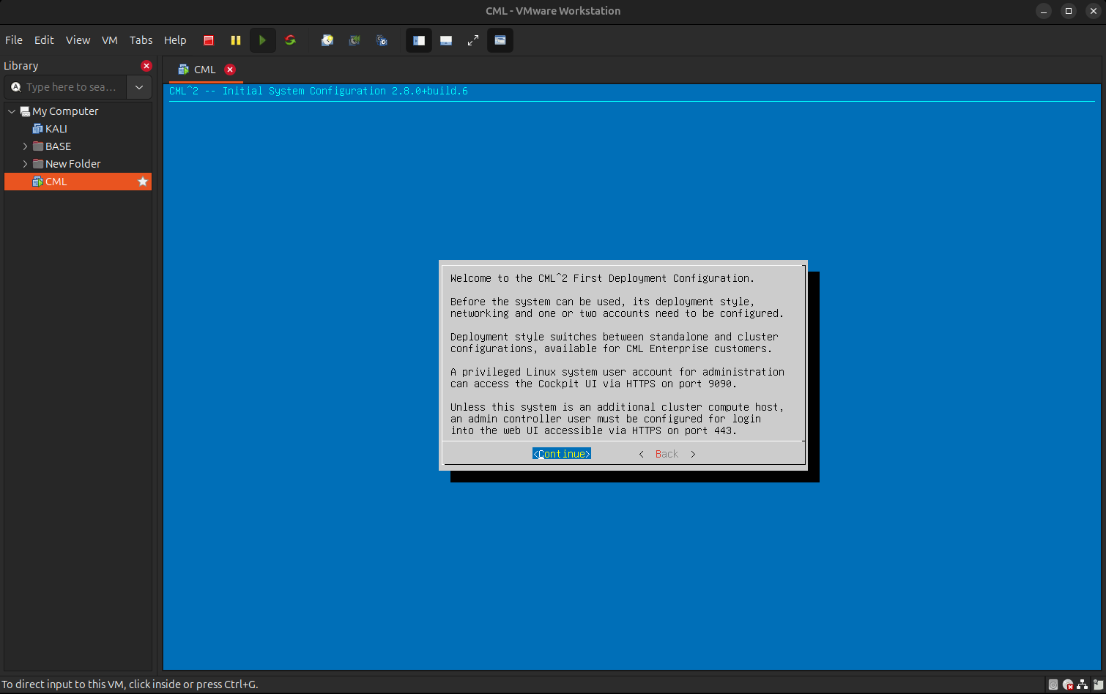The height and width of the screenshot is (694, 1106).
Task: Open the VM menu
Action: click(110, 40)
